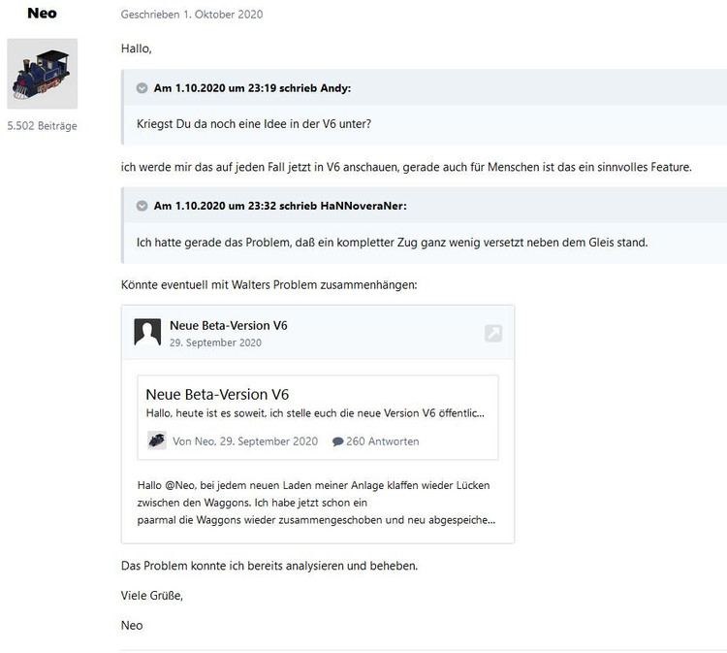Open the '260 Antworten' replies link
This screenshot has width=727, height=653.
382,441
